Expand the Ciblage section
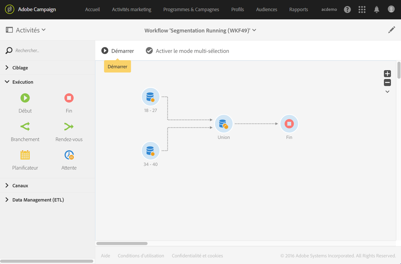 point(20,68)
